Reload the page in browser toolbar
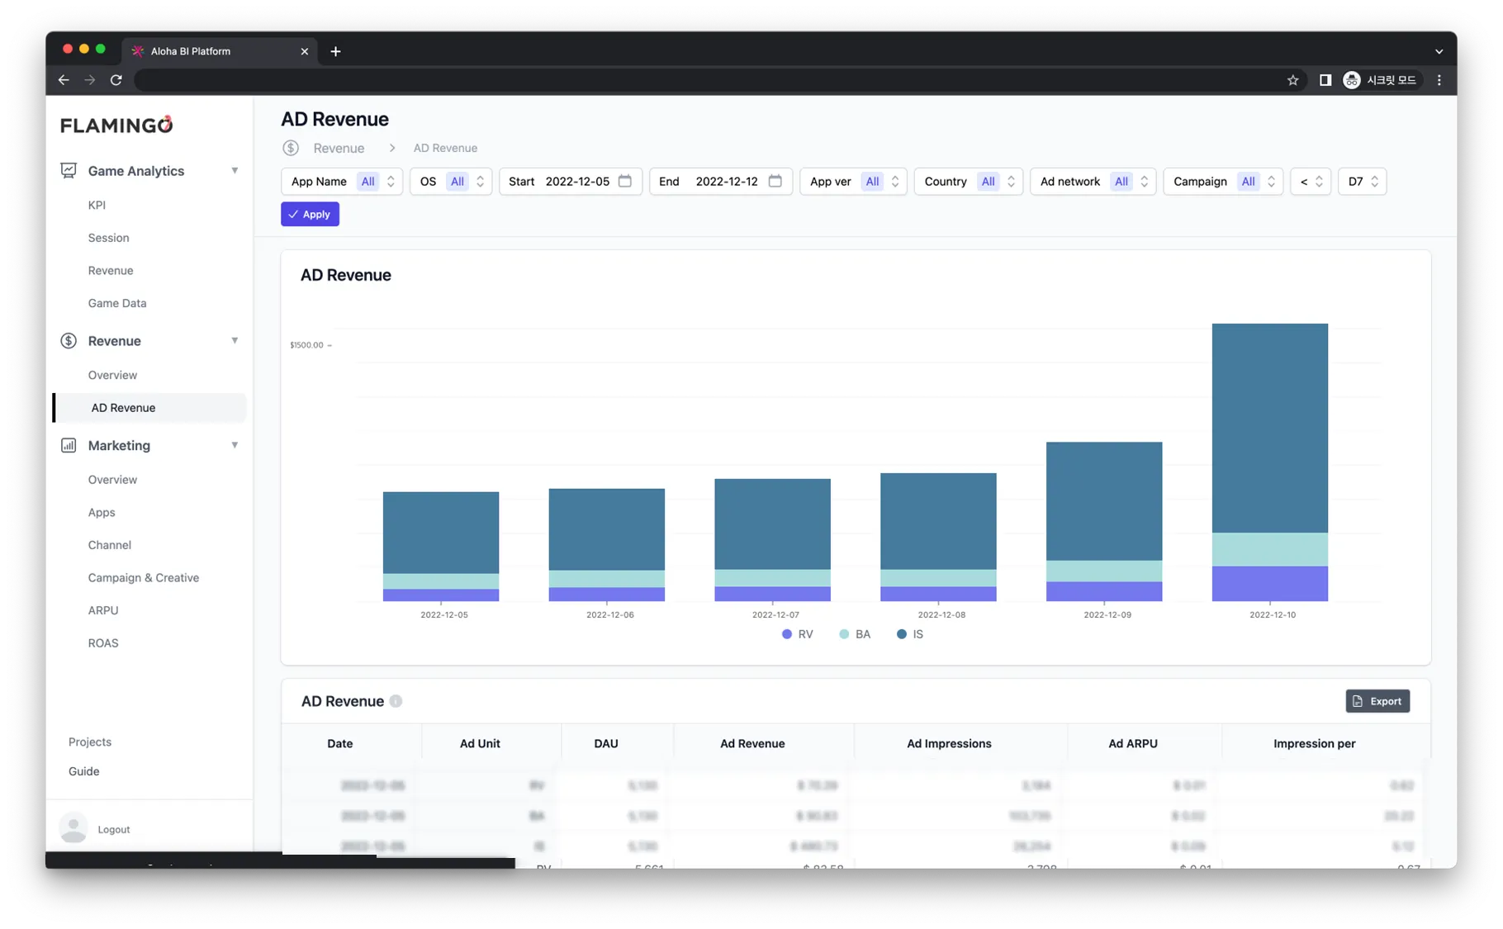1503x929 pixels. 116,80
